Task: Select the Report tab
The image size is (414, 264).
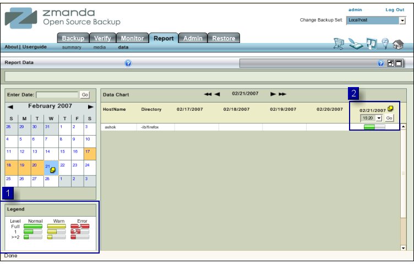Action: tap(164, 39)
